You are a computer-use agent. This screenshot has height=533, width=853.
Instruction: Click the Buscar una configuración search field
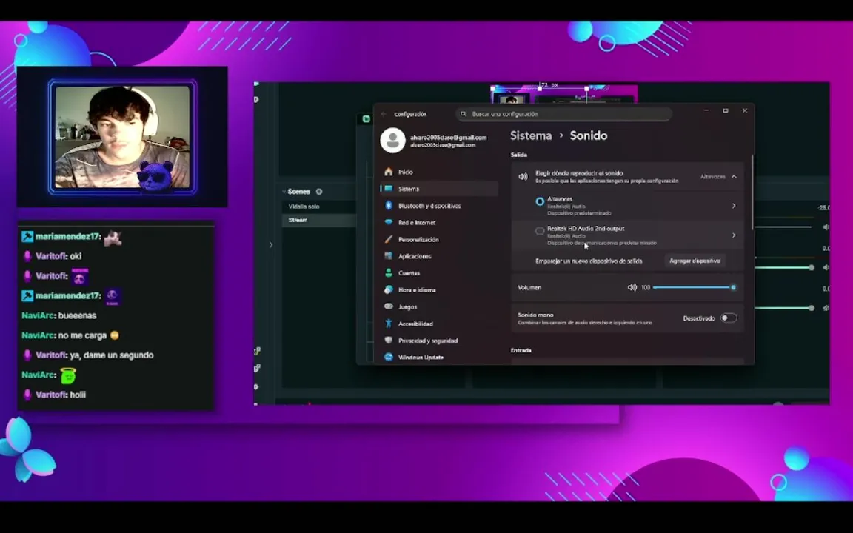tap(563, 114)
